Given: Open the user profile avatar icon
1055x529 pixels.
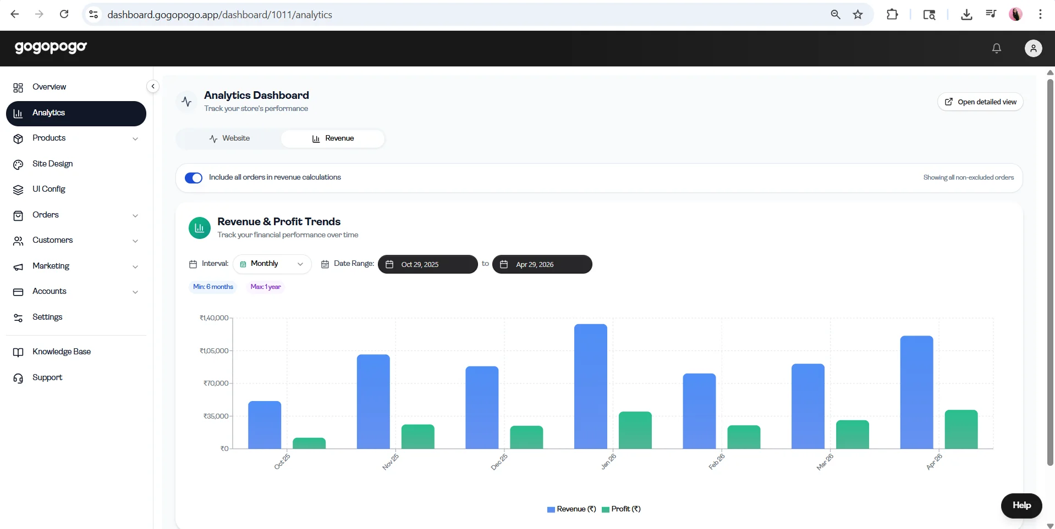Looking at the screenshot, I should 1033,48.
